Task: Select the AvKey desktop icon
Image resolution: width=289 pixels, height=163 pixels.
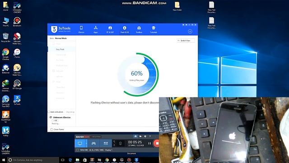Action: pos(6,132)
